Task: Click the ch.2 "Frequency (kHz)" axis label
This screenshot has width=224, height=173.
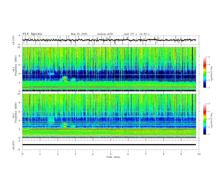Action: (16, 112)
